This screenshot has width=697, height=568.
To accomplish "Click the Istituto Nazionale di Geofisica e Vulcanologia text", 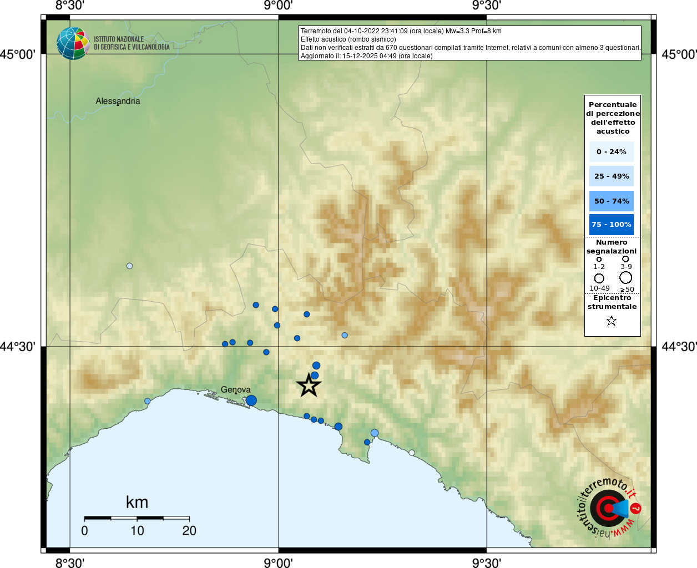I will coord(132,43).
